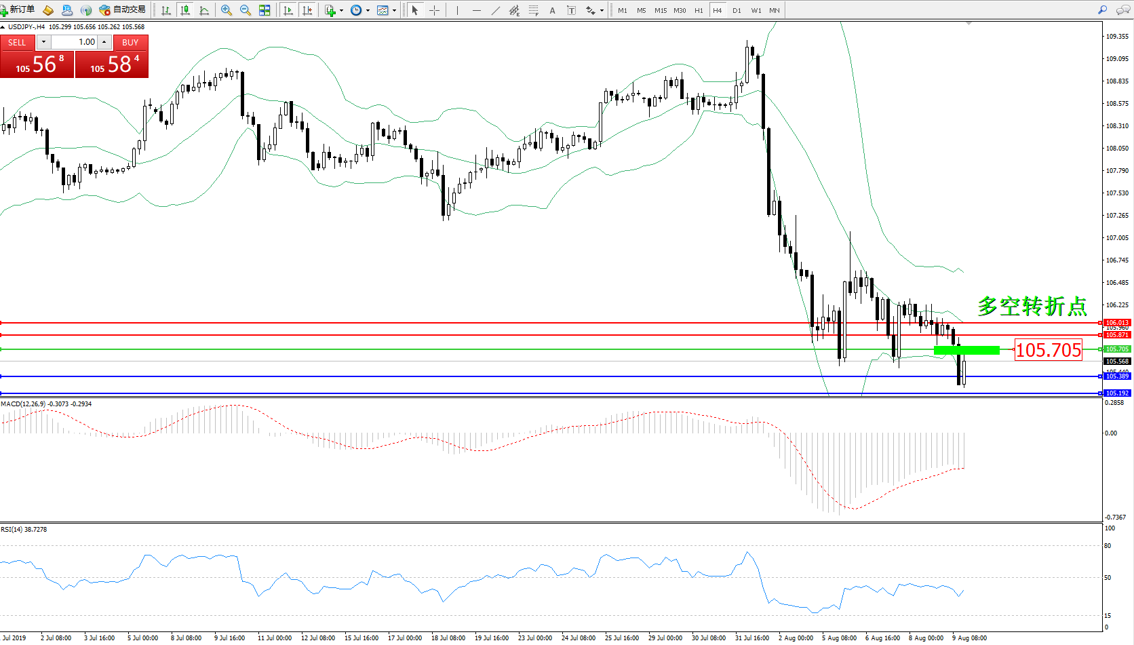Toggle the AutoTrading button
Viewport: 1134px width, 645px height.
click(x=123, y=9)
